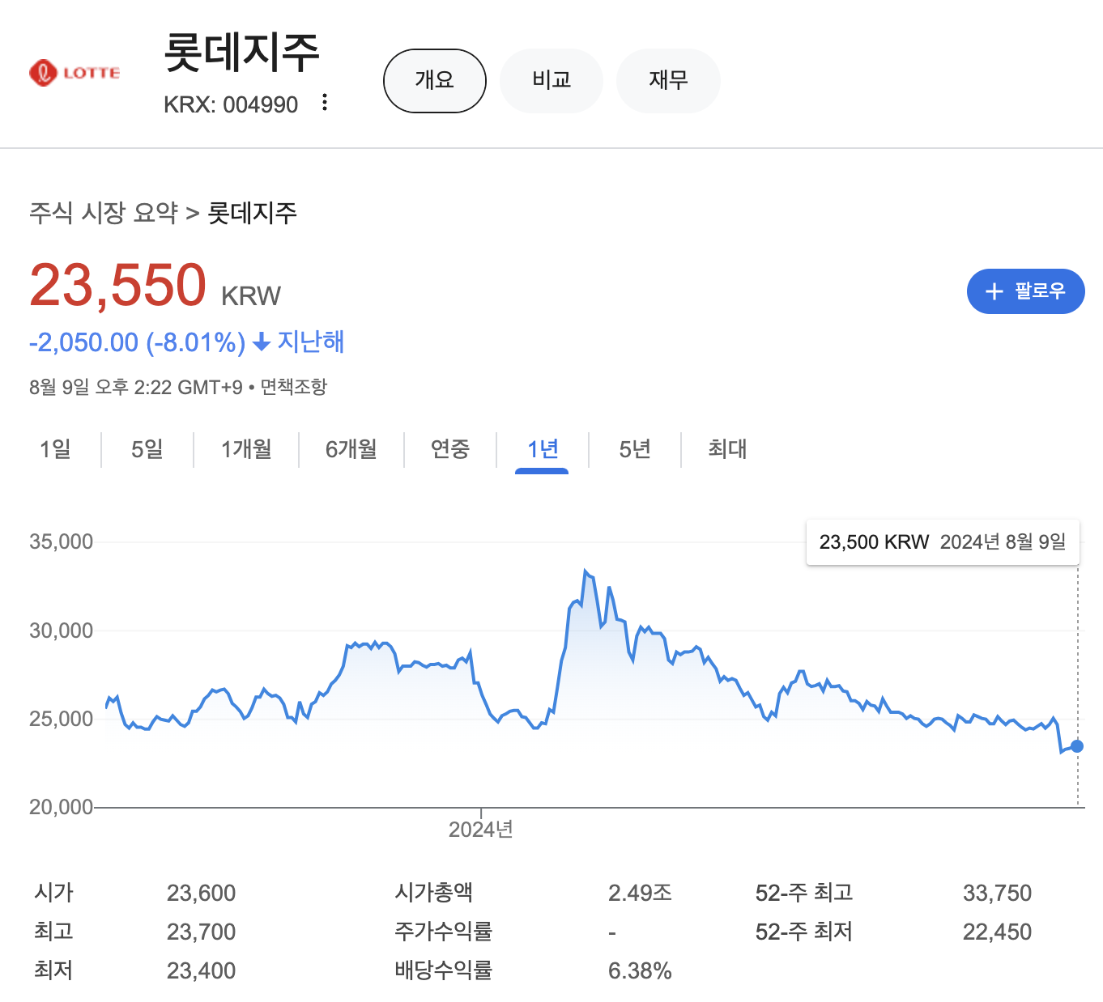
Task: Click the 30,000 y-axis label
Action: pyautogui.click(x=62, y=630)
